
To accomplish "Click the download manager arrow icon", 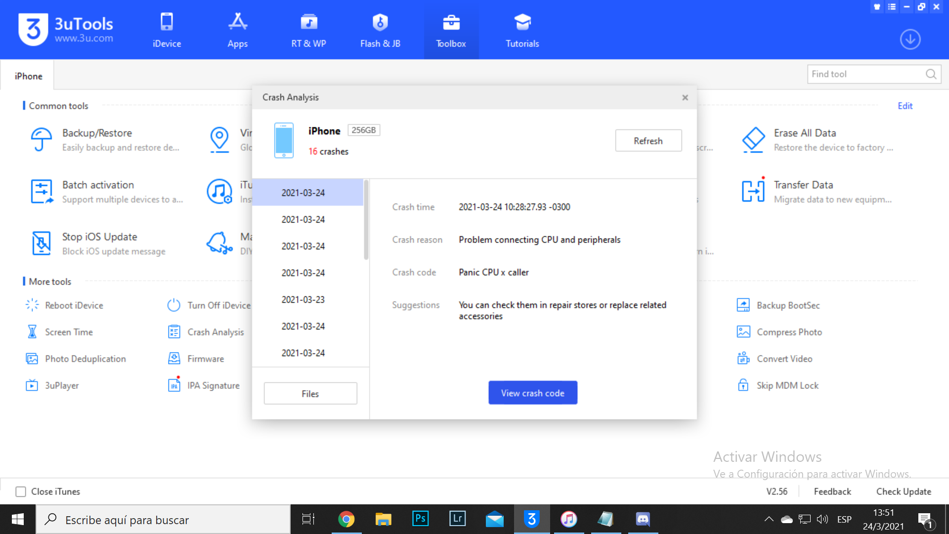I will [x=910, y=40].
